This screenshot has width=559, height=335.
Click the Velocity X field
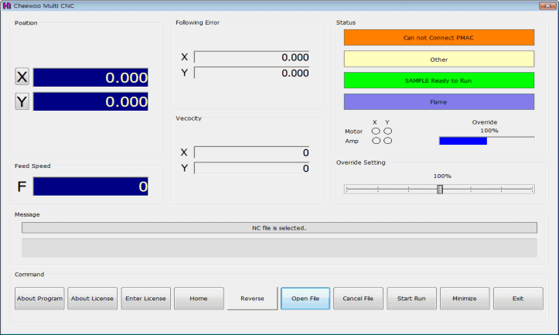coord(252,152)
